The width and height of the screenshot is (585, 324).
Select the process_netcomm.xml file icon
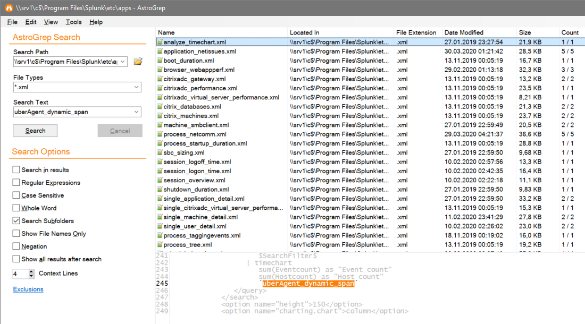[160, 134]
